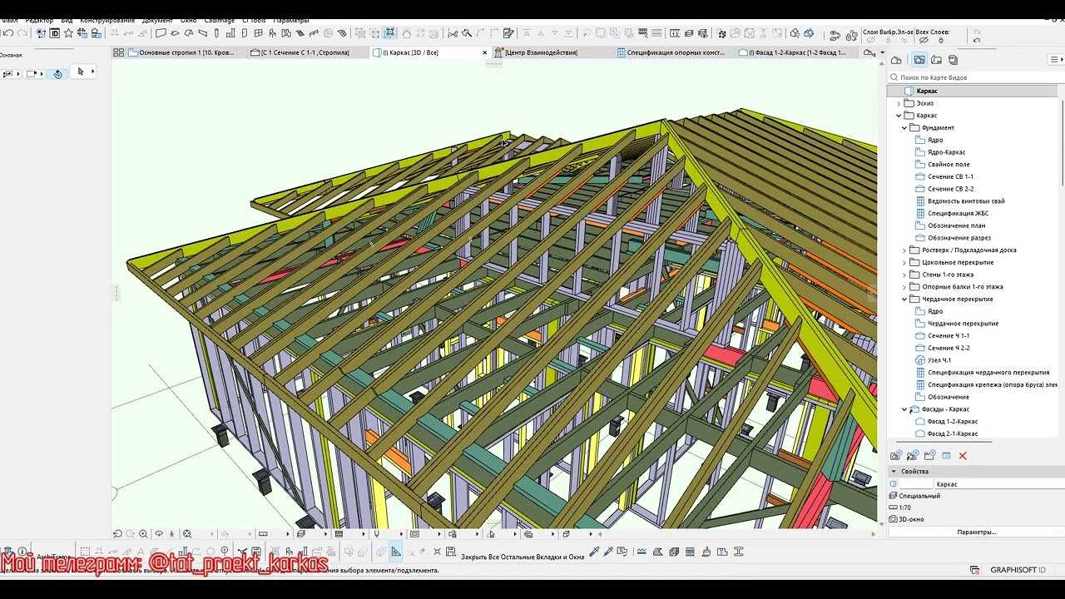Open Publisher Sets icon in Navigator
Viewport: 1065px width, 599px height.
(953, 60)
